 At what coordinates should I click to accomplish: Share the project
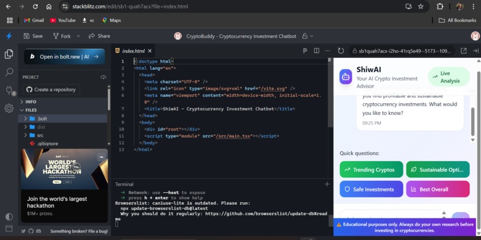tap(99, 36)
